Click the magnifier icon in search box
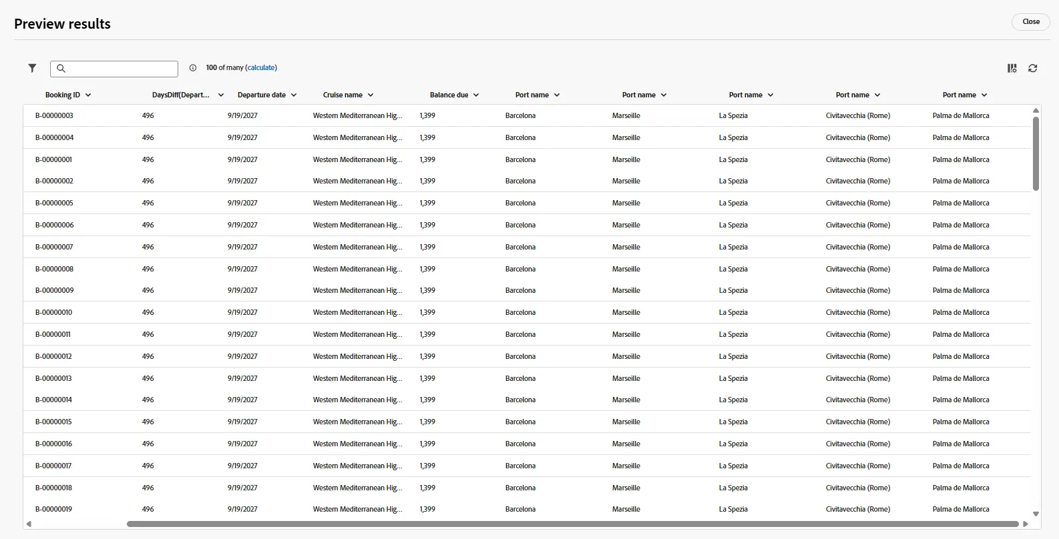This screenshot has height=539, width=1059. pyautogui.click(x=61, y=68)
